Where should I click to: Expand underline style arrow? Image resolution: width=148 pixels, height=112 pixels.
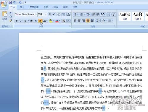(x=28, y=21)
